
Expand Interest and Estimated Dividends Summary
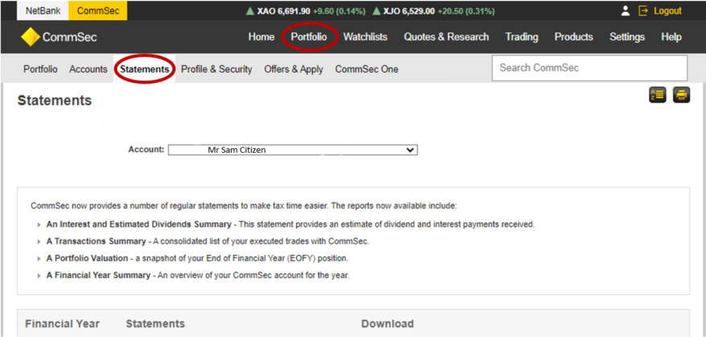pyautogui.click(x=39, y=225)
